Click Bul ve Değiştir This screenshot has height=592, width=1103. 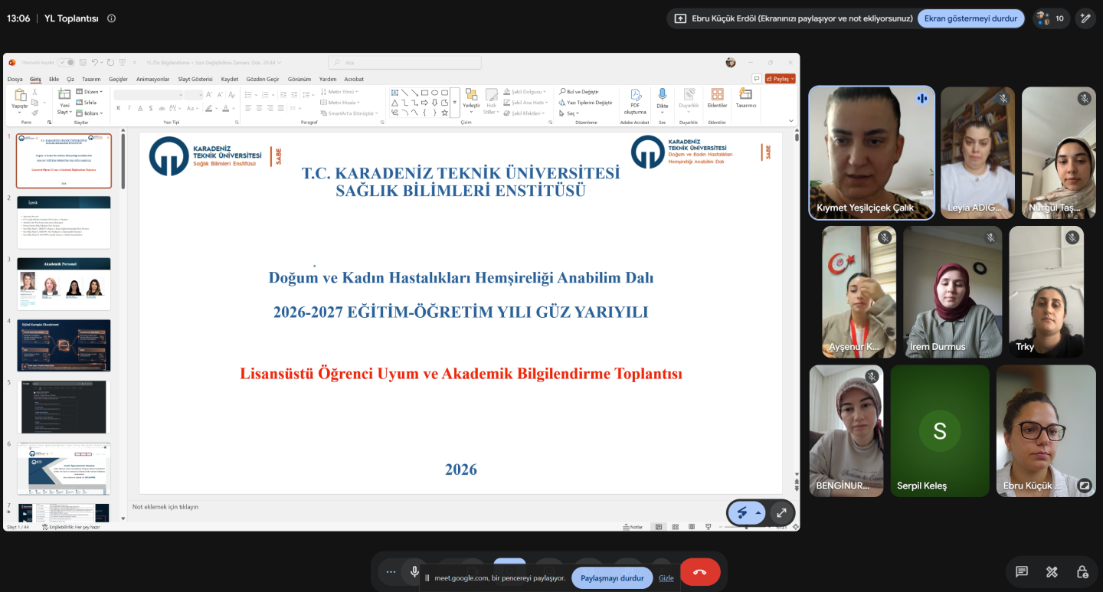(x=579, y=92)
